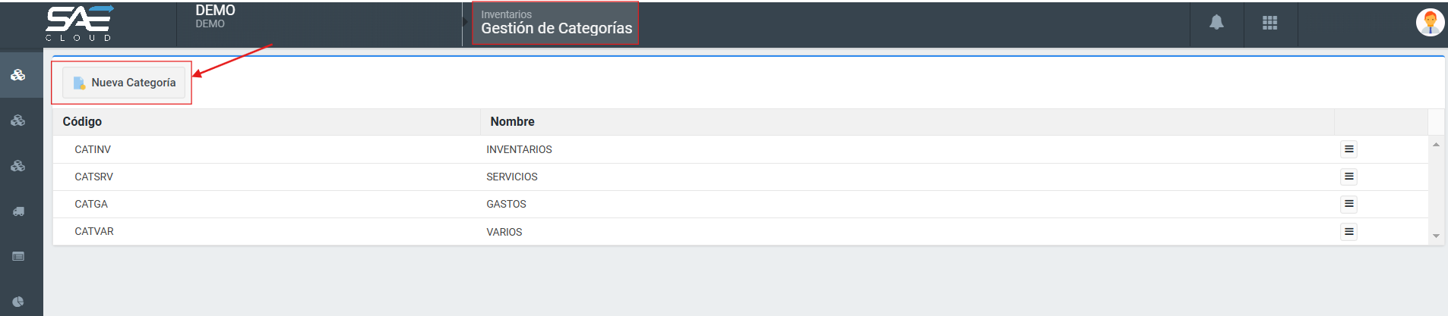Click the Gestión de Categorías title
Viewport: 1448px width, 316px height.
556,28
